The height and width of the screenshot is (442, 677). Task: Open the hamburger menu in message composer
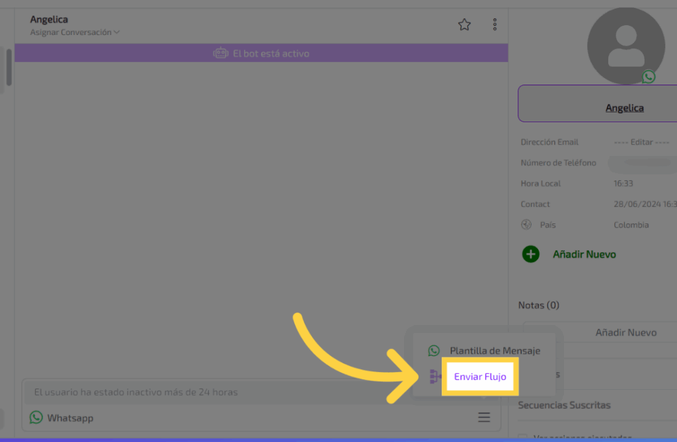pyautogui.click(x=484, y=418)
